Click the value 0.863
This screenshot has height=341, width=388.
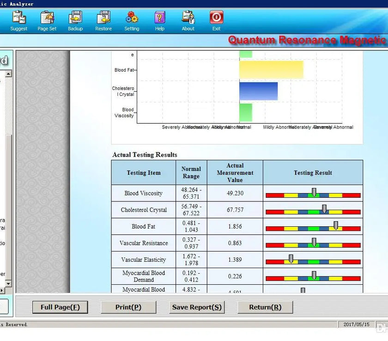tap(235, 243)
